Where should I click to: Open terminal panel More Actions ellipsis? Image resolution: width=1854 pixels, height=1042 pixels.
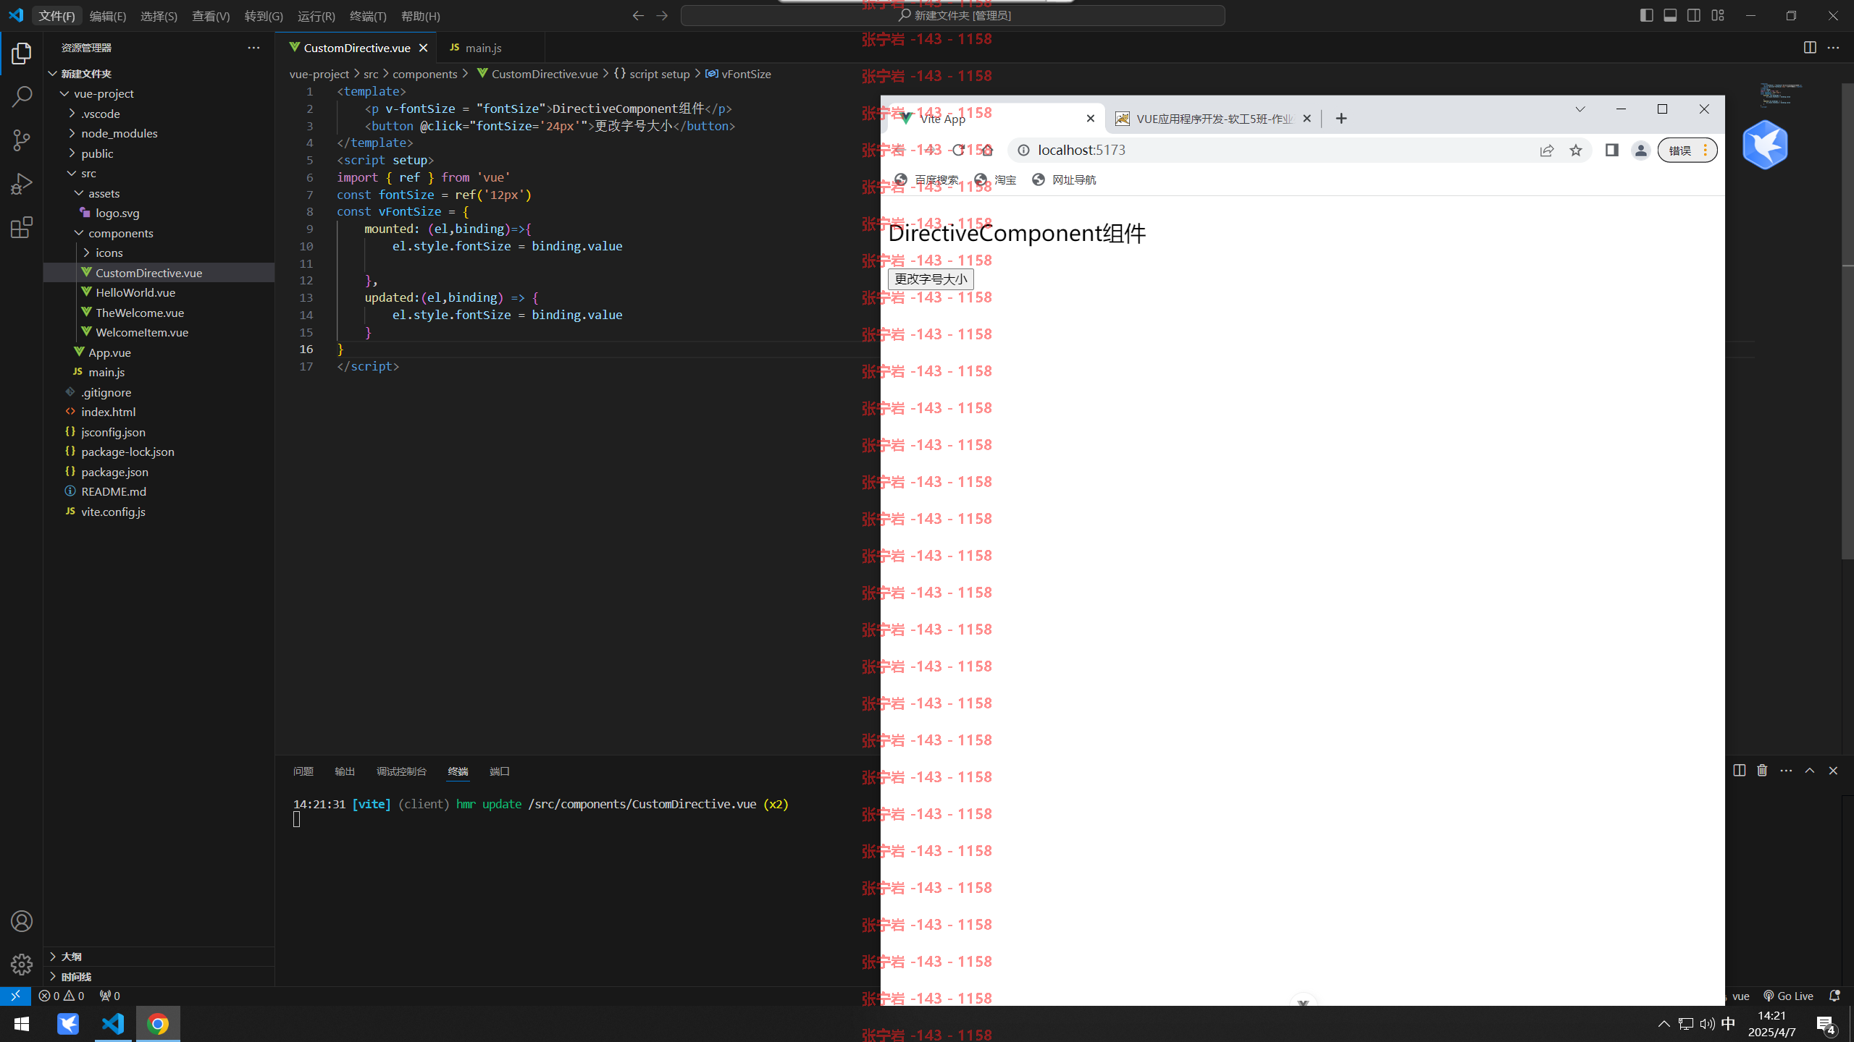pyautogui.click(x=1786, y=771)
